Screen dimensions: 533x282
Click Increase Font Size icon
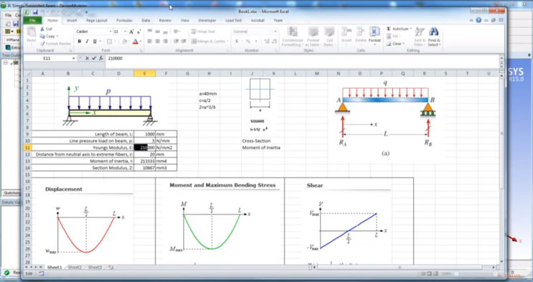point(131,32)
